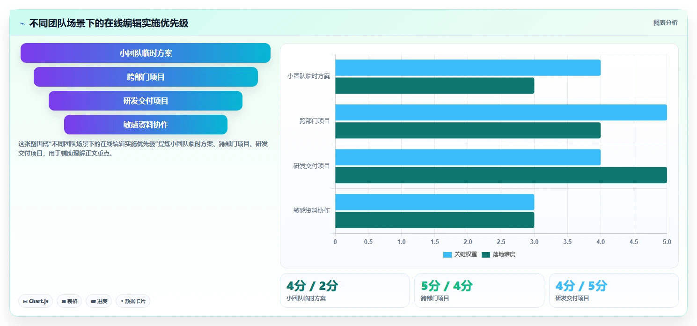This screenshot has height=326, width=697.
Task: Select the 敏感资料协作 funnel bar
Action: pos(146,125)
